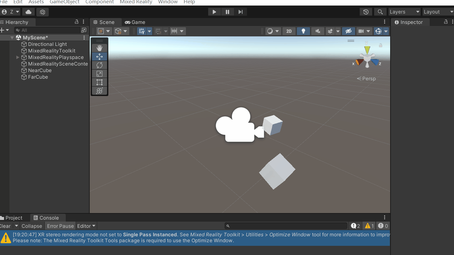Toggle hidden objects visibility eye
The height and width of the screenshot is (255, 454).
[x=349, y=31]
